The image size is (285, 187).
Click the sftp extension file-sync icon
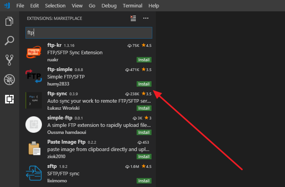pyautogui.click(x=34, y=173)
